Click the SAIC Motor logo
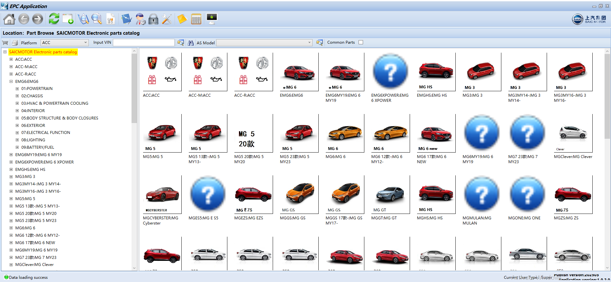The image size is (611, 282). click(x=589, y=19)
